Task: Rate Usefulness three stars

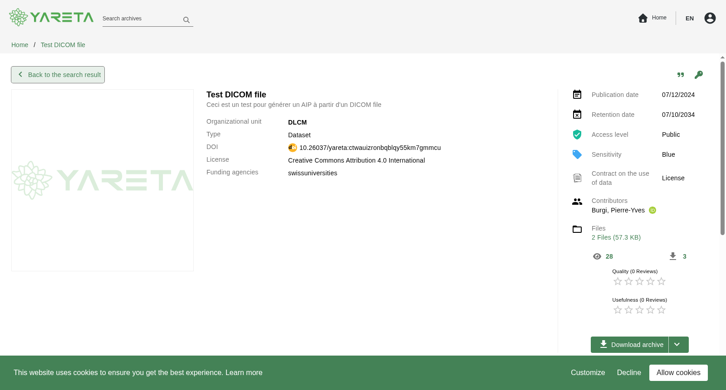Action: (639, 310)
